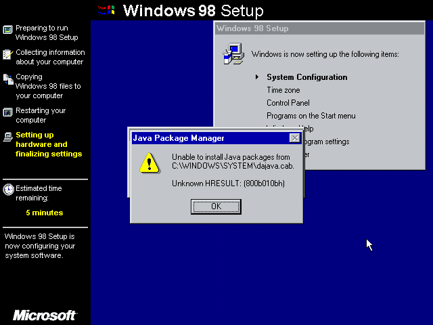Click 'Preparing to run Windows 98 Setup' text
This screenshot has height=325, width=433.
47,32
